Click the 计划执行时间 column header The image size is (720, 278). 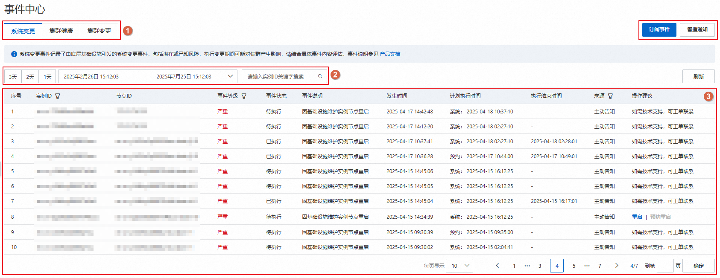465,96
